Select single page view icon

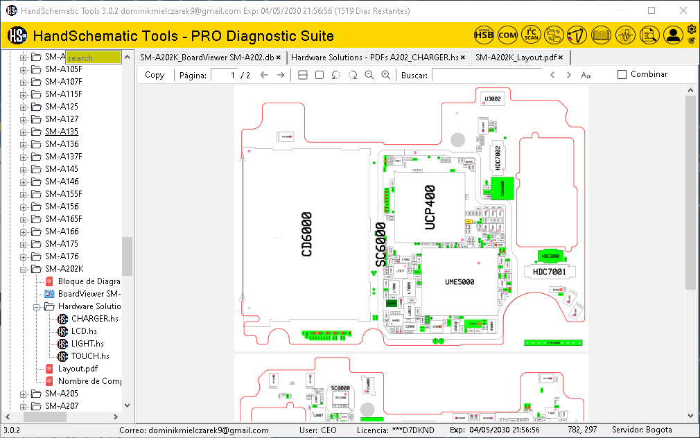click(320, 75)
